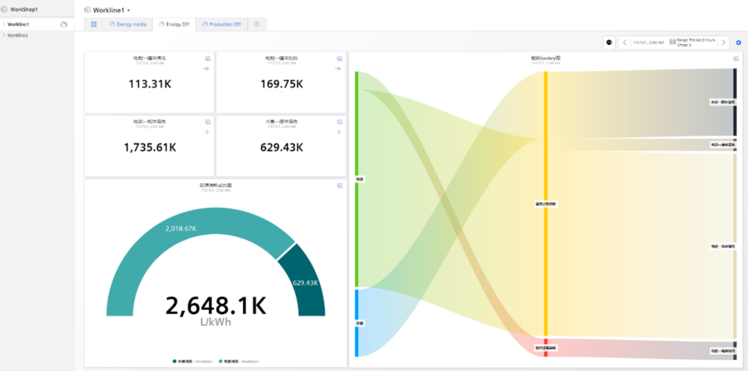The image size is (748, 371).
Task: Click arrow icon on the 169.75K card
Action: point(338,69)
